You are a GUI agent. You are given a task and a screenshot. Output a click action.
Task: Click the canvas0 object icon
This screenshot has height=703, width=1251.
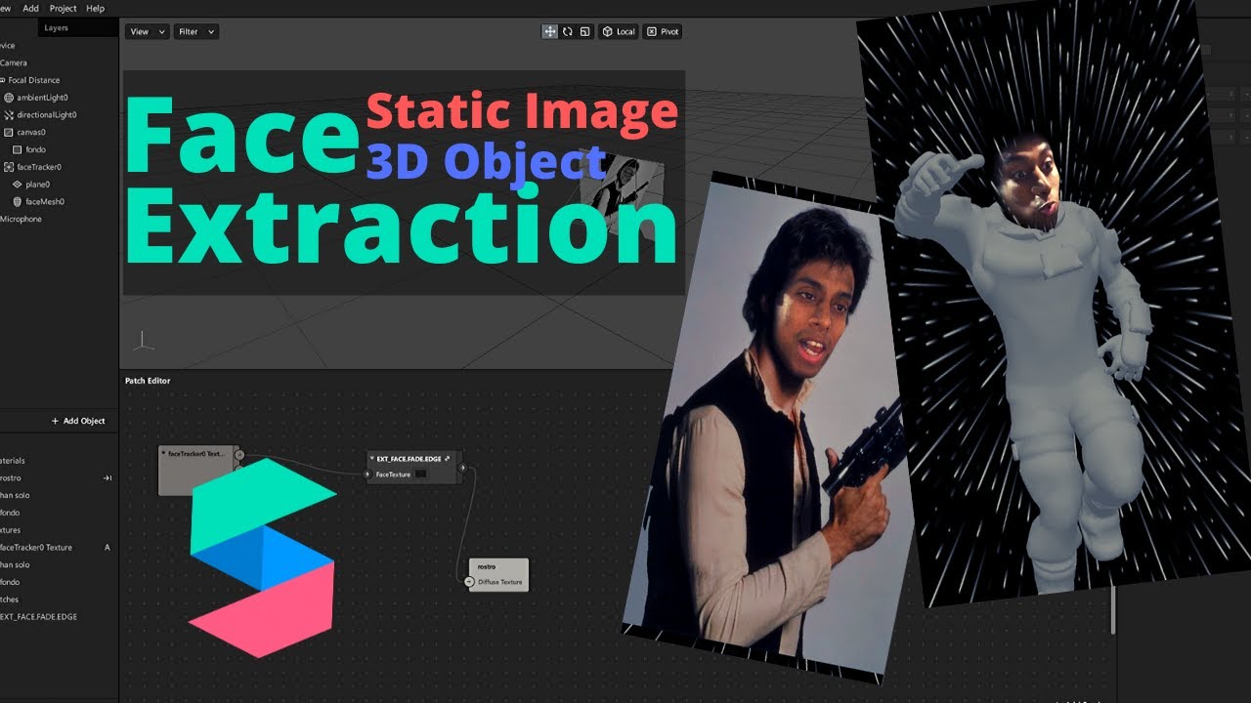click(x=9, y=132)
